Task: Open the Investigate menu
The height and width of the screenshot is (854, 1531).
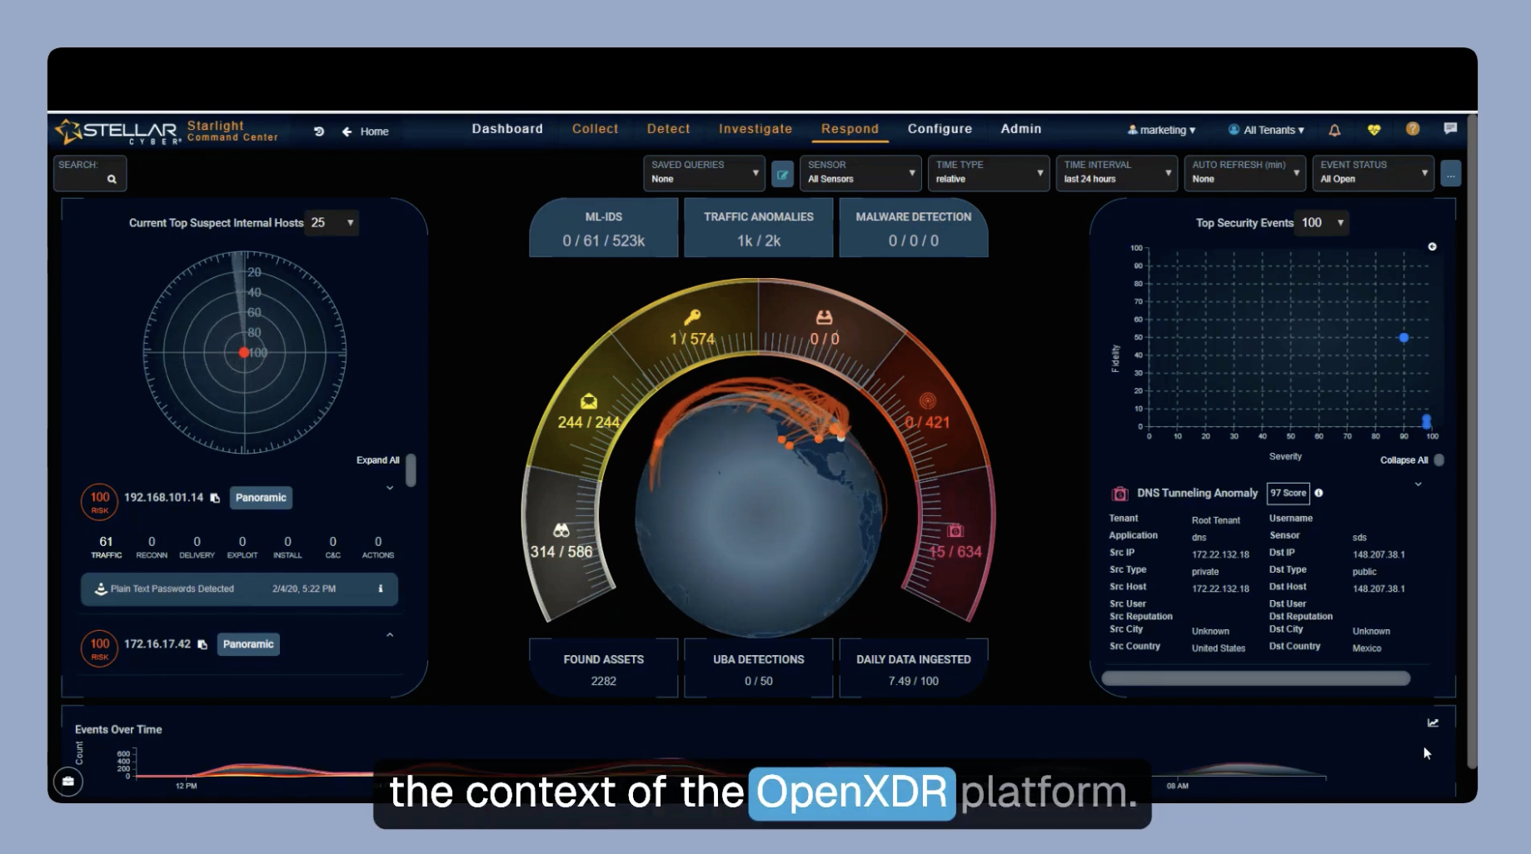Action: coord(756,129)
